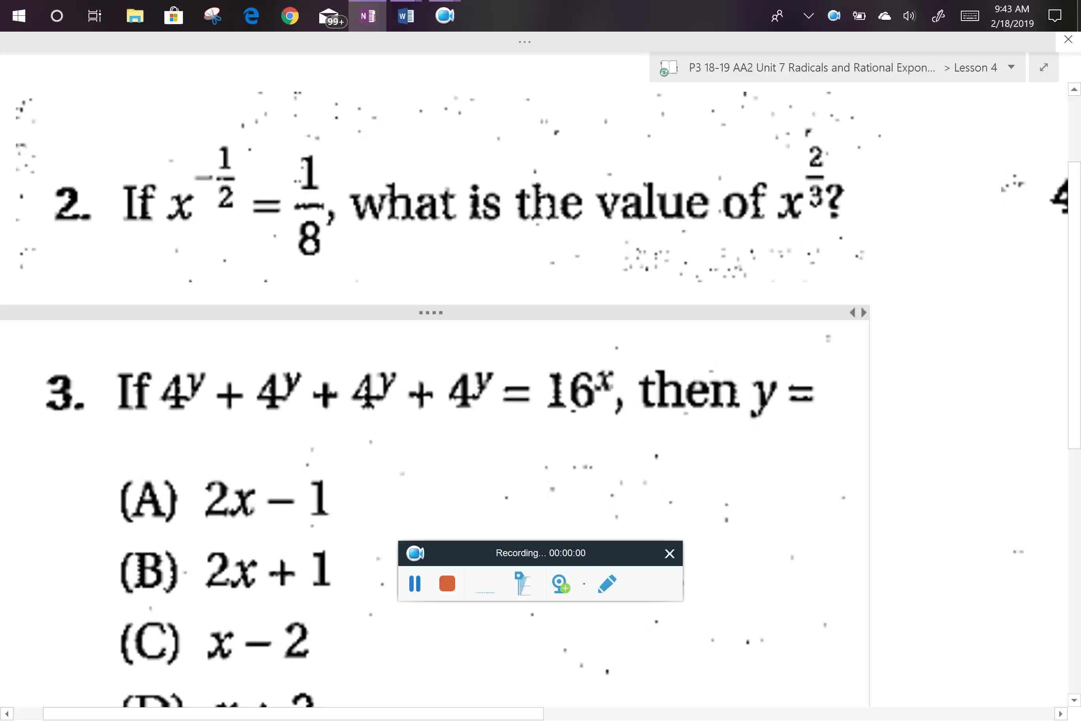This screenshot has height=721, width=1081.
Task: Open Task View in the taskbar
Action: coord(95,16)
